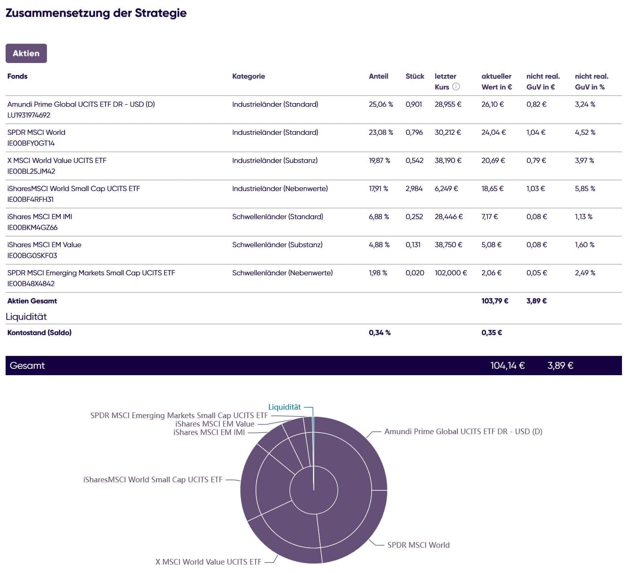Click the Liquidität chart label
Image resolution: width=628 pixels, height=573 pixels.
[285, 407]
